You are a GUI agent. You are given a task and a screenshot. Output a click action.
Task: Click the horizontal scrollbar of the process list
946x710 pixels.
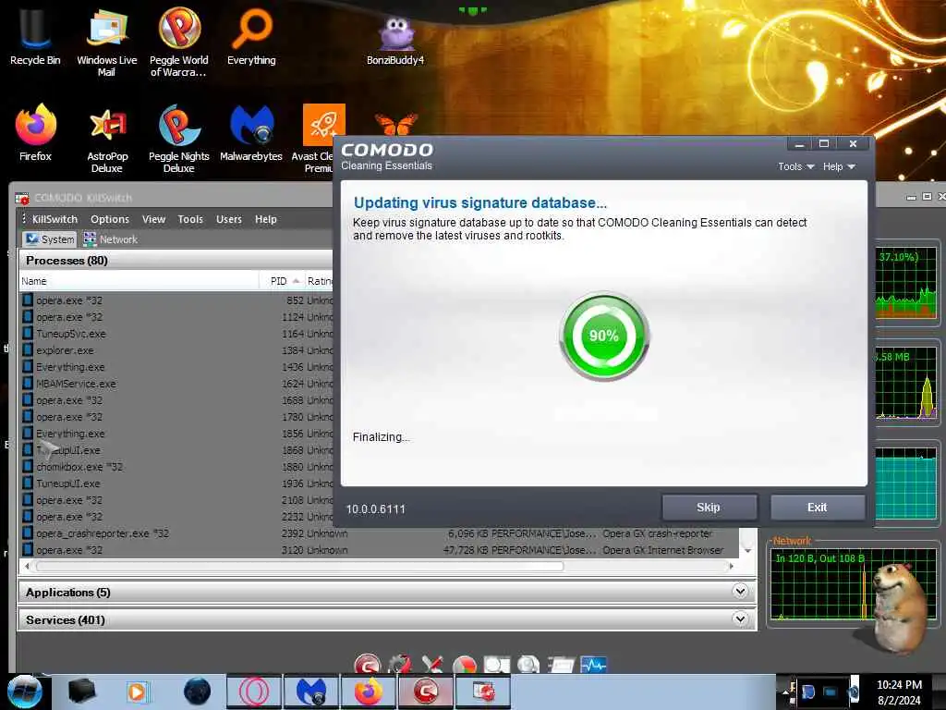pyautogui.click(x=300, y=567)
